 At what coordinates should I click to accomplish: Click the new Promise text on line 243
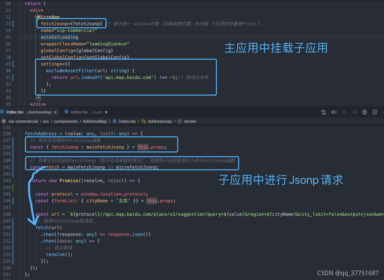point(64,181)
